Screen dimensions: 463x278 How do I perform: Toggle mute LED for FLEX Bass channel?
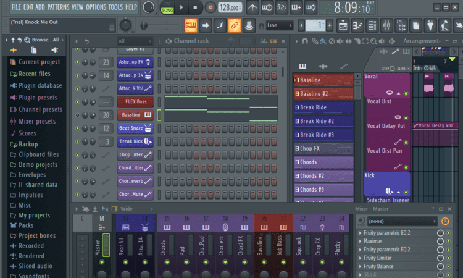pos(77,102)
